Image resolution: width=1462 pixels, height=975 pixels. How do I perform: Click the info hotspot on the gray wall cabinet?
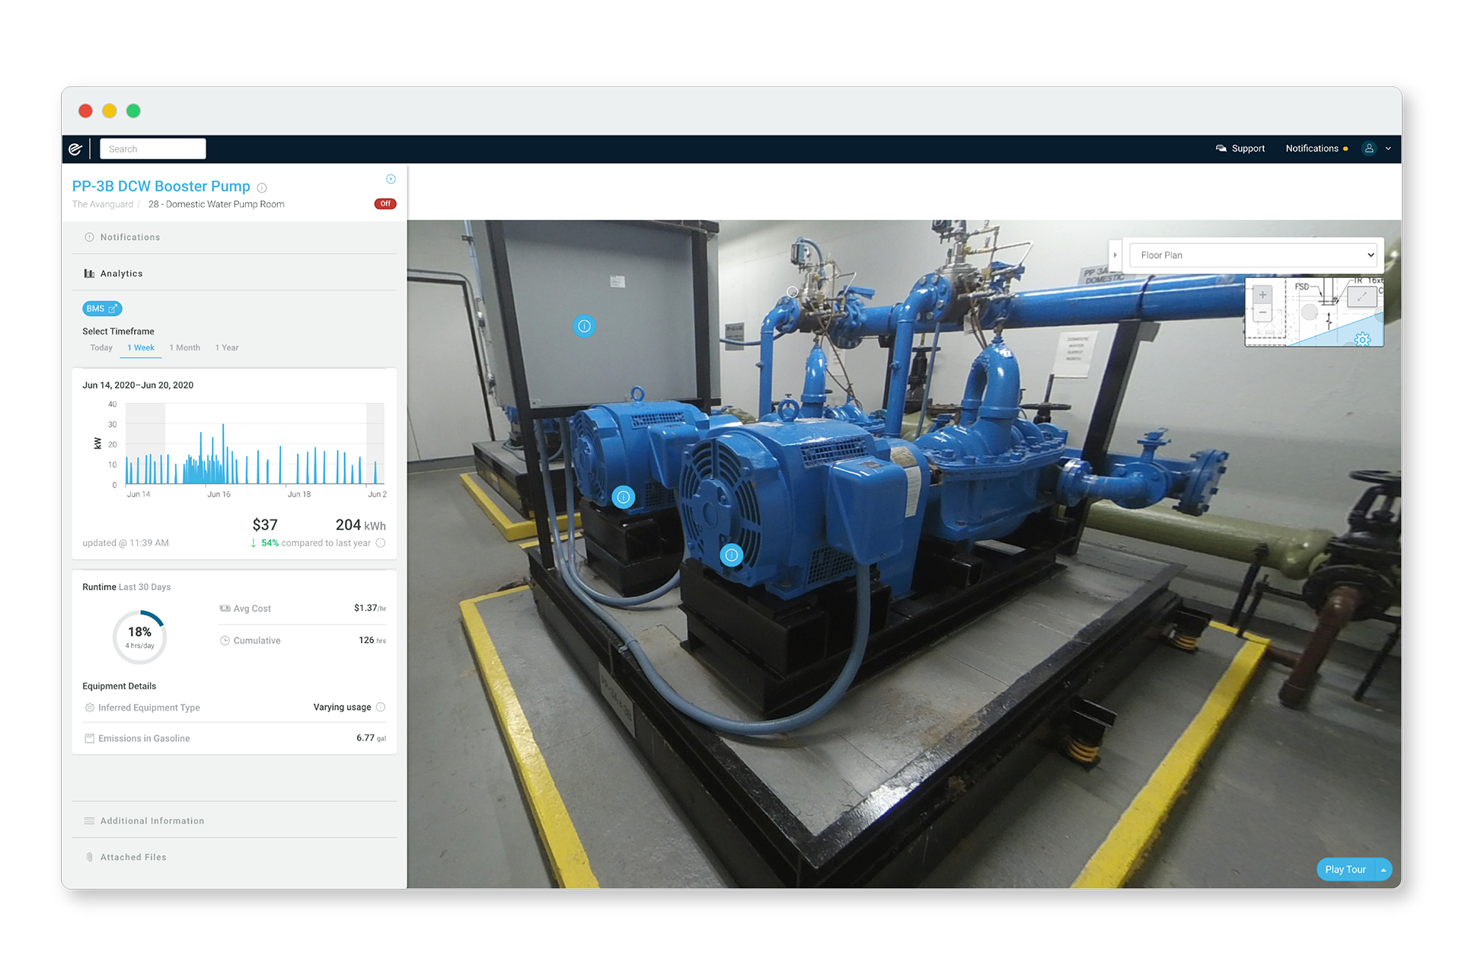click(x=584, y=326)
